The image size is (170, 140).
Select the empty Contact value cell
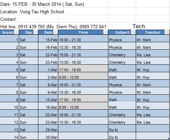click(x=29, y=19)
